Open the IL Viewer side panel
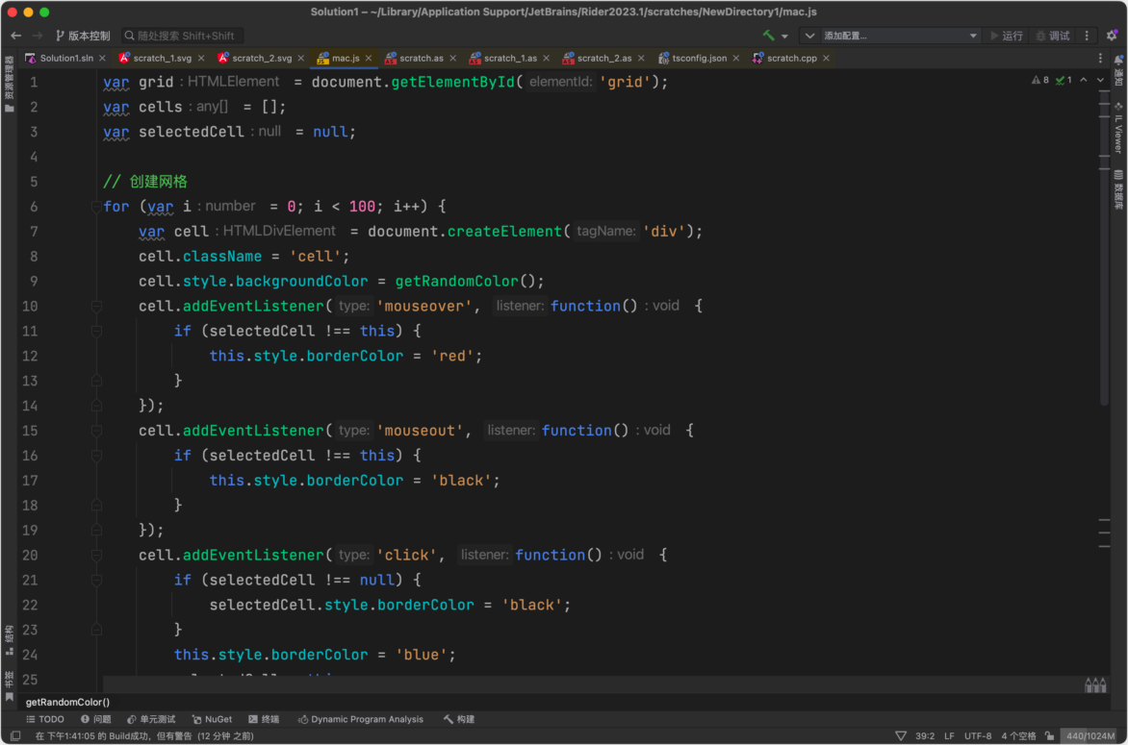This screenshot has height=745, width=1128. point(1118,128)
